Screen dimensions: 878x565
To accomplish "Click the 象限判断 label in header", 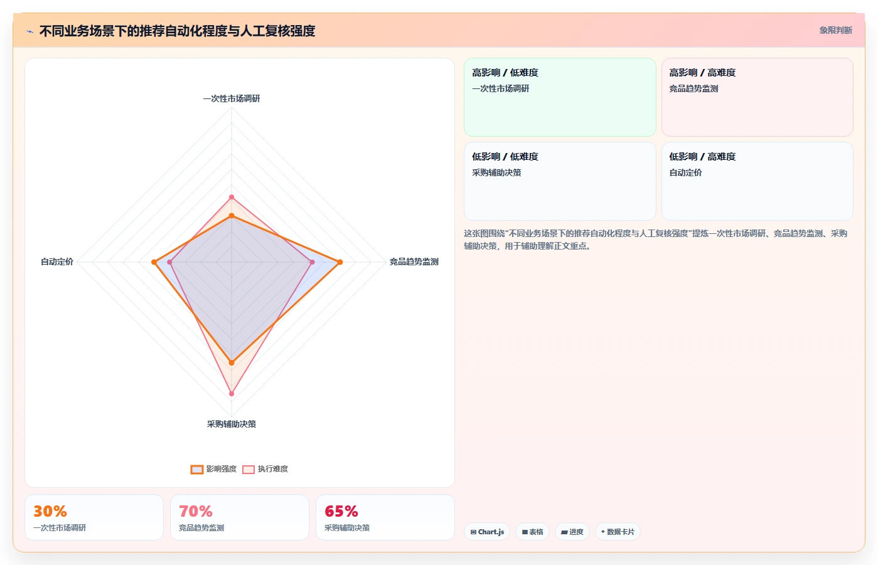I will click(x=835, y=30).
